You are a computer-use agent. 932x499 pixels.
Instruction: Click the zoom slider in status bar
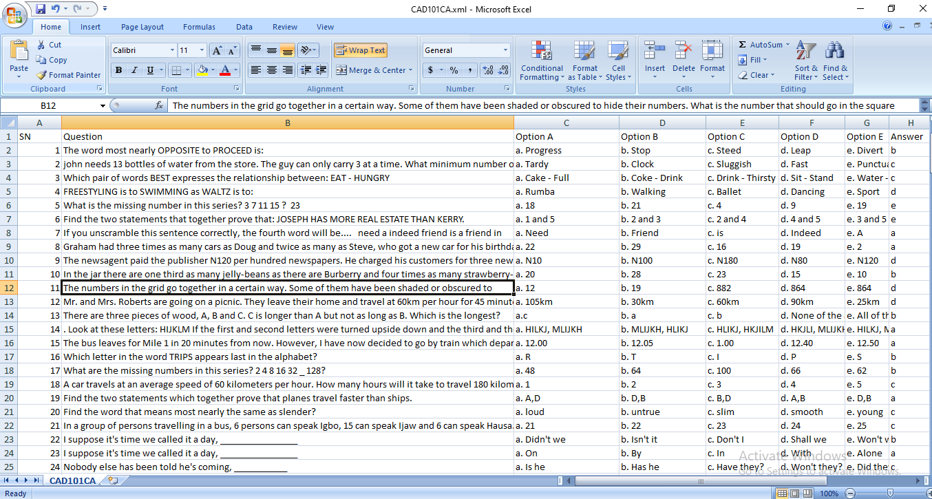[x=890, y=493]
